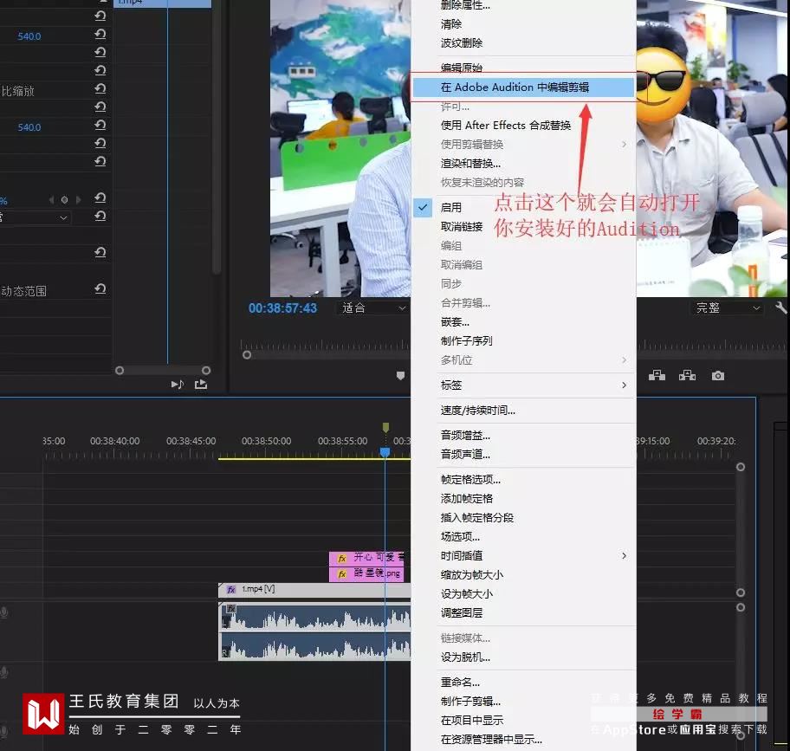Click the export icon in effect controls
Viewport: 790px width, 751px height.
pyautogui.click(x=201, y=385)
